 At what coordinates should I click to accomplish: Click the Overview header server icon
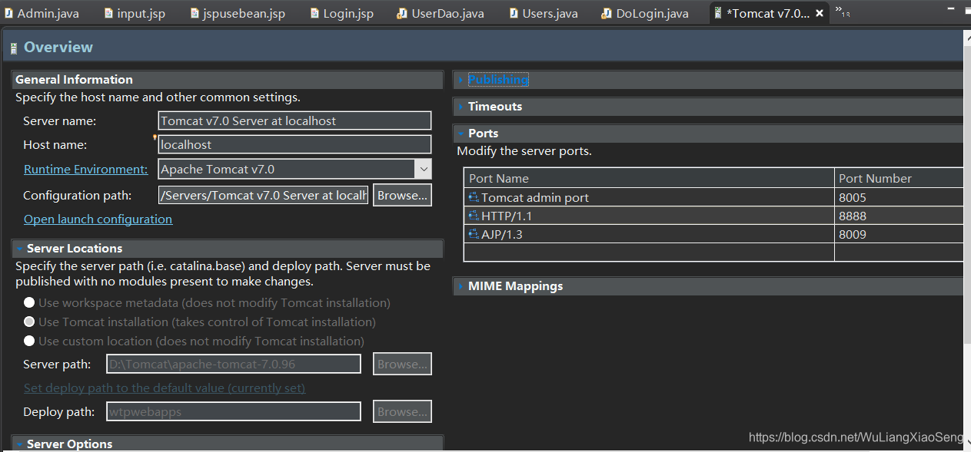tap(14, 49)
